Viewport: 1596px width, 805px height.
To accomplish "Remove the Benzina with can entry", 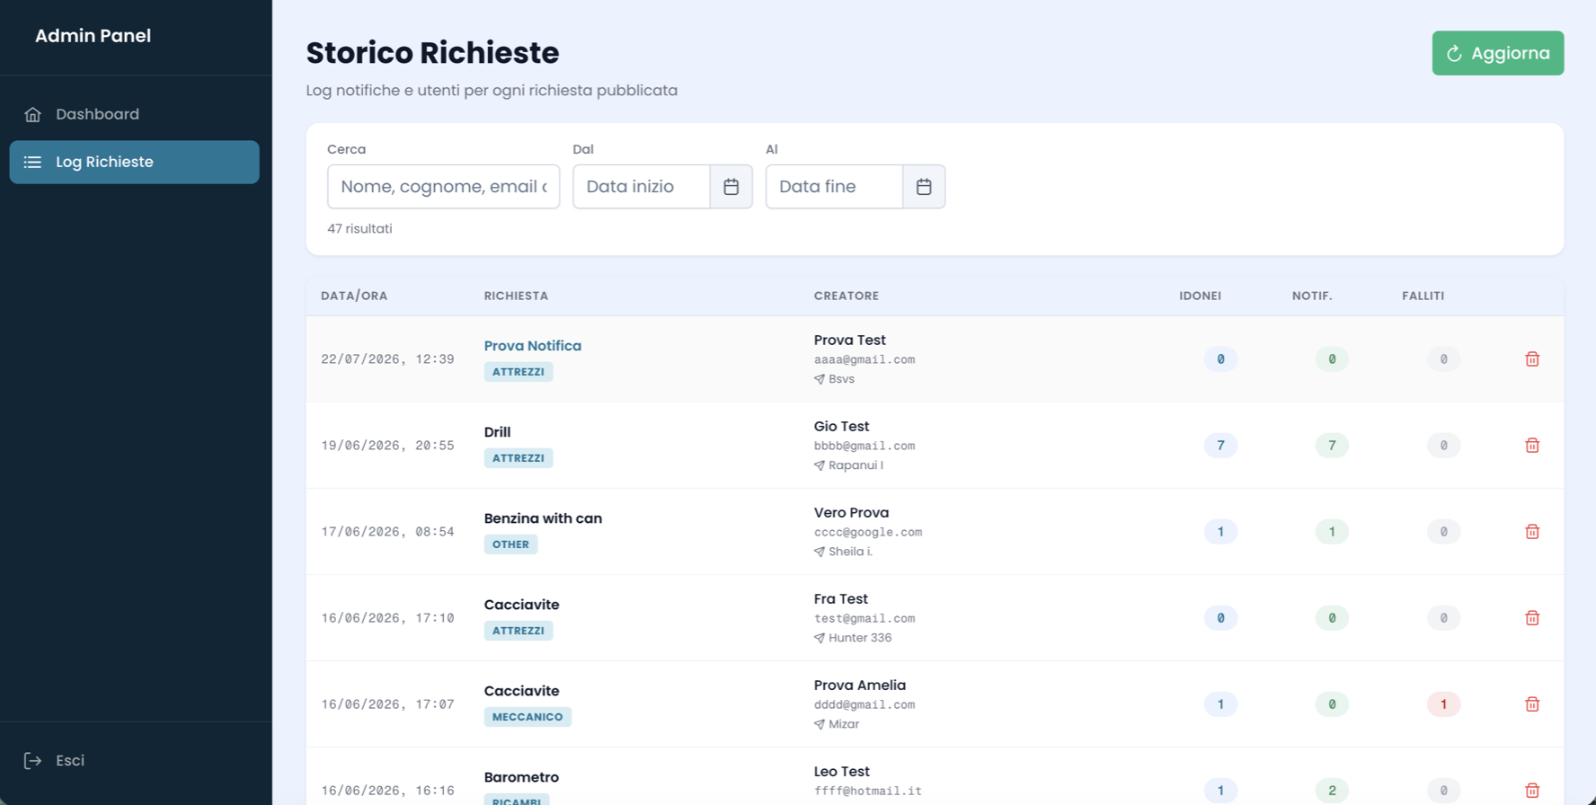I will (x=1532, y=532).
